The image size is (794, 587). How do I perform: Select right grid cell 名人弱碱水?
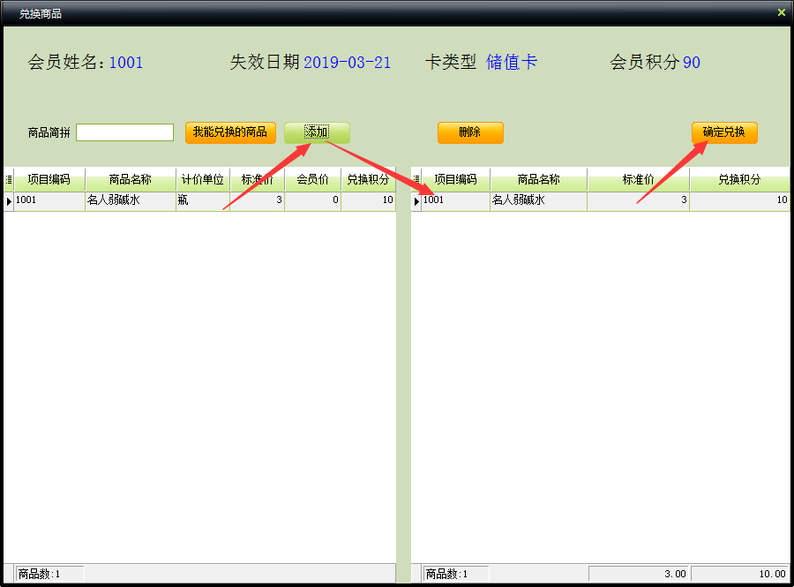pos(538,200)
